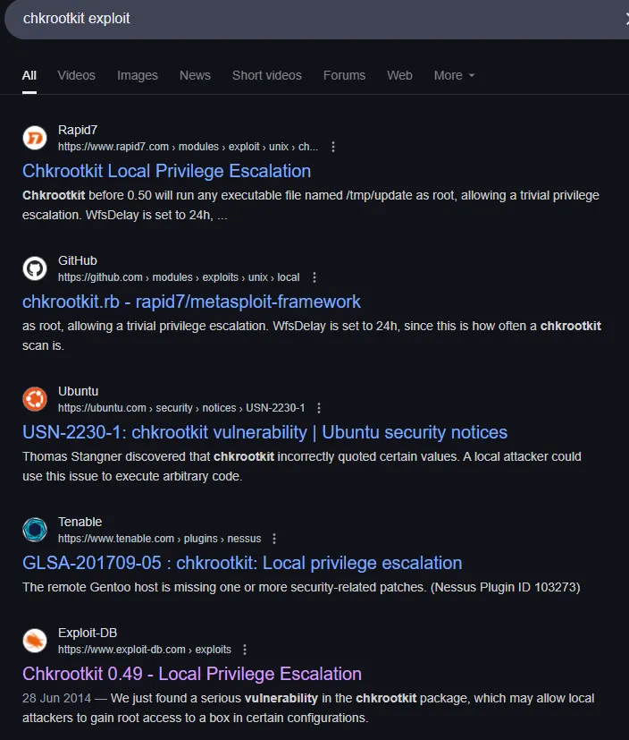This screenshot has width=629, height=740.
Task: Open three-dot options for GitHub result
Action: coord(314,277)
